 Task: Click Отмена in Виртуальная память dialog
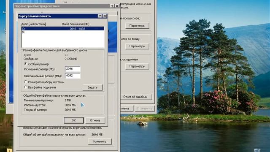coord(95,120)
